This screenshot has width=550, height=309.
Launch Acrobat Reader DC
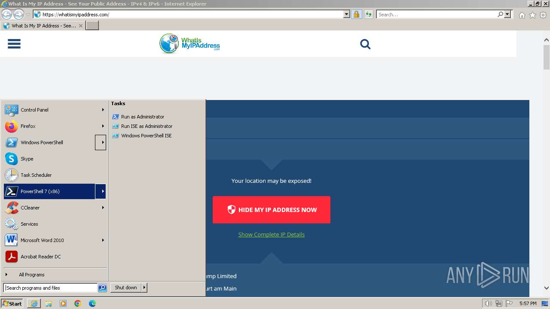coord(55,257)
